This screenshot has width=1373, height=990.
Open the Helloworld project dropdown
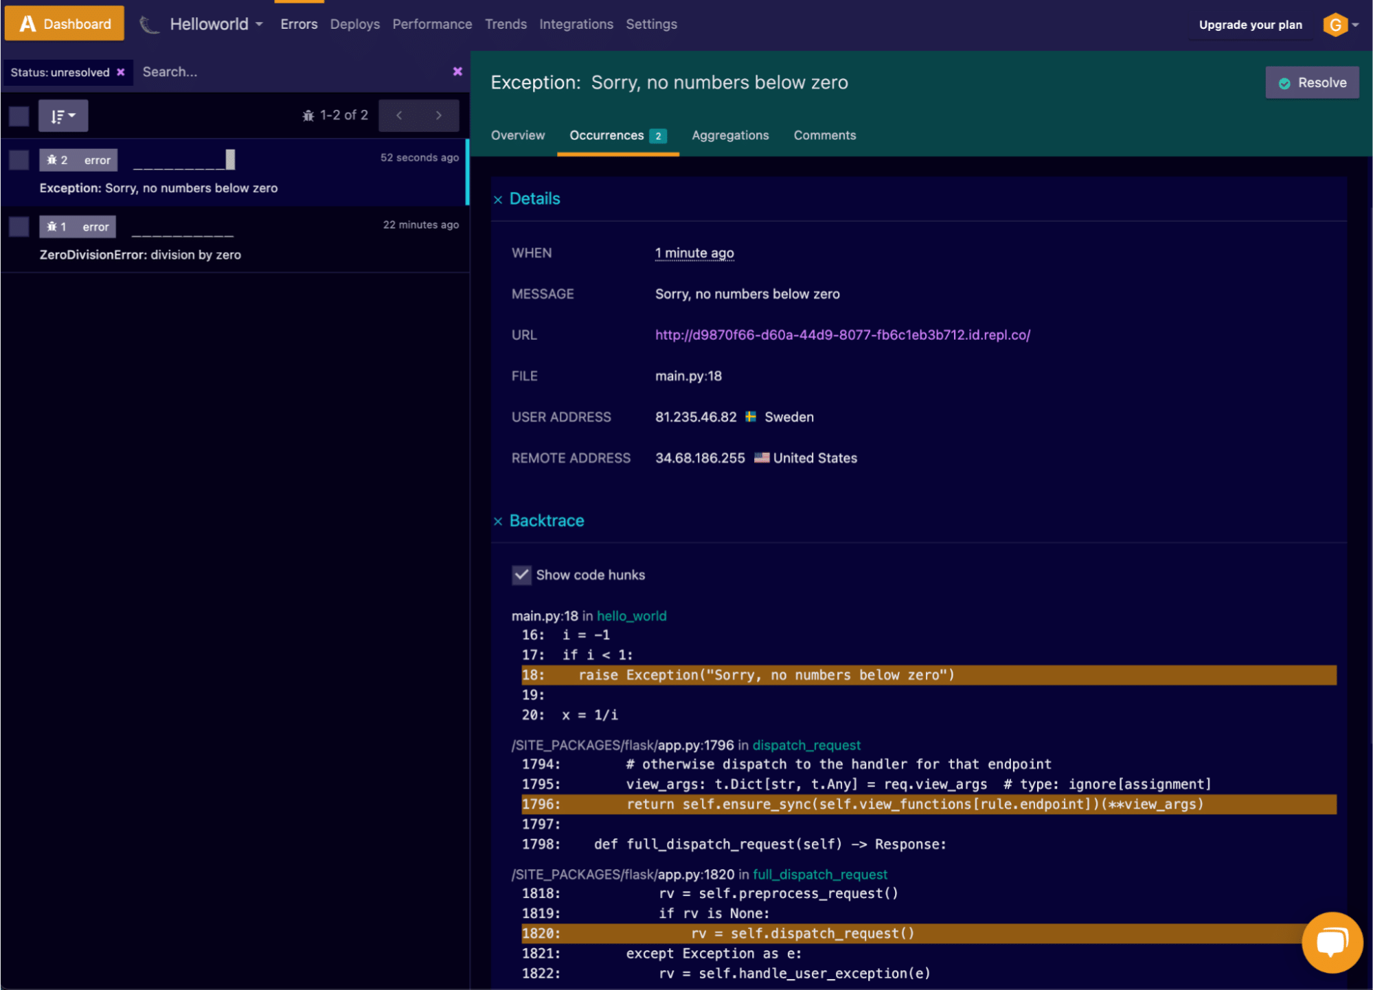pos(259,23)
